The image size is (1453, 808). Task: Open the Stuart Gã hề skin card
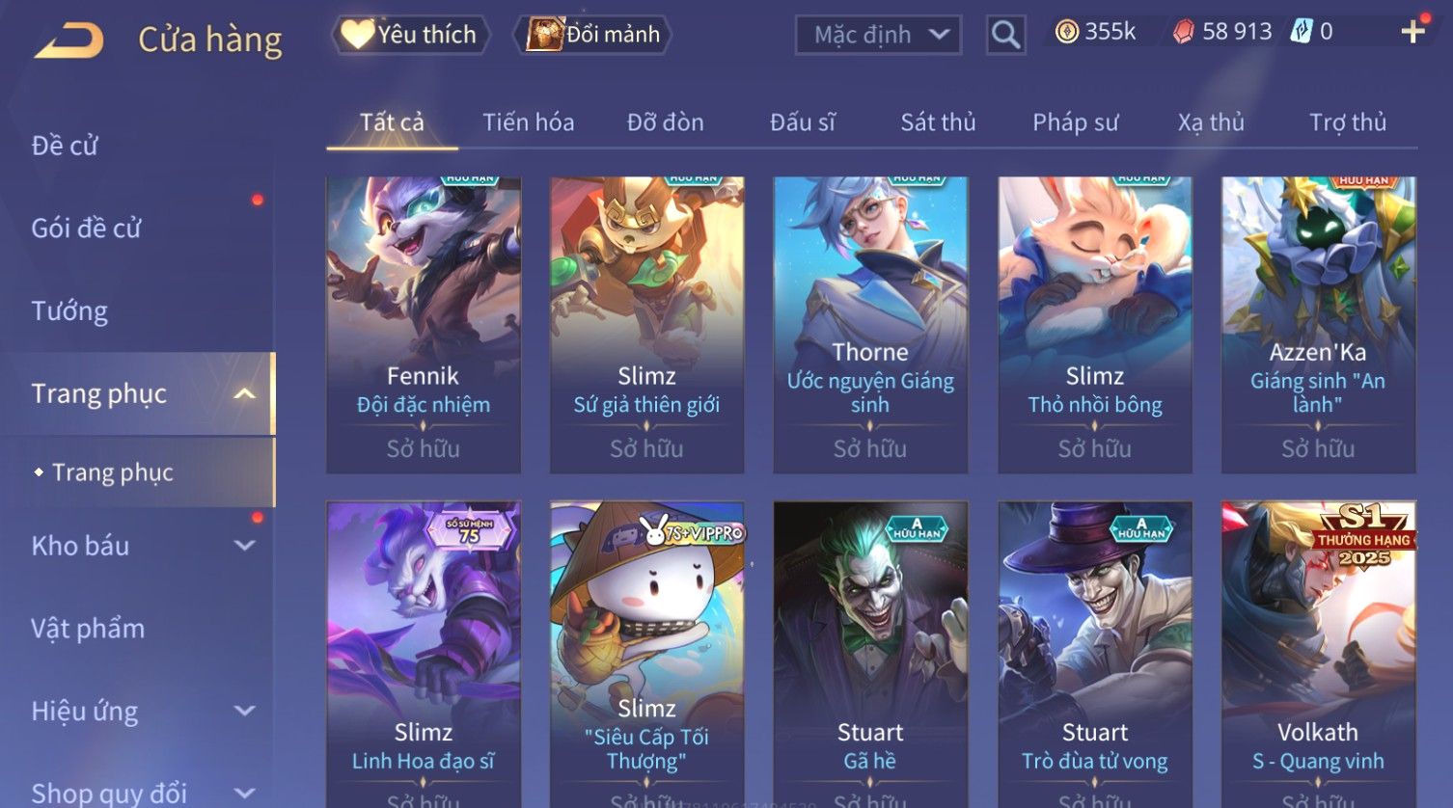pos(870,654)
